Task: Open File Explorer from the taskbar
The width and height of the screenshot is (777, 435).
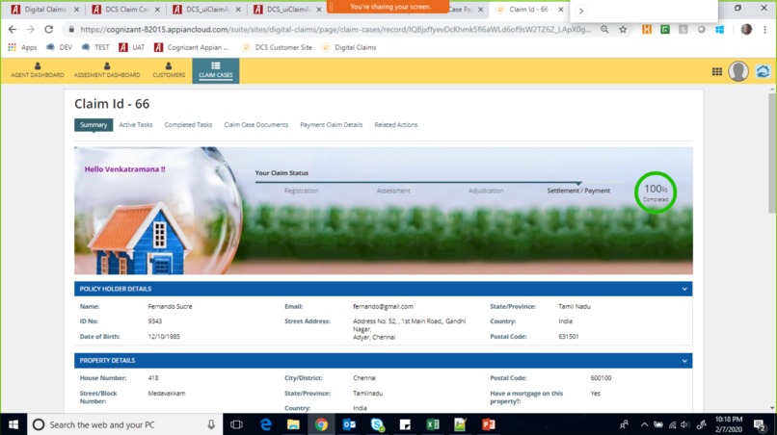Action: pos(293,424)
